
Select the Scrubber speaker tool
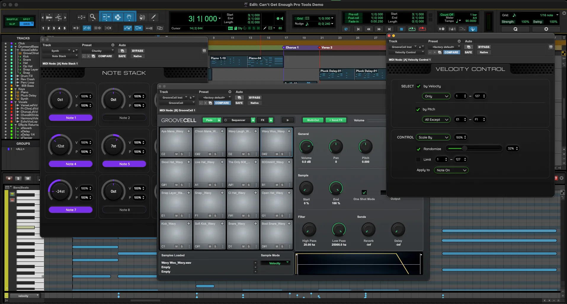142,17
